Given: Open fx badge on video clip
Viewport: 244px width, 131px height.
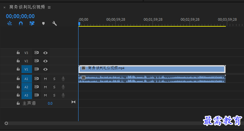Looking at the screenshot, I should point(84,68).
